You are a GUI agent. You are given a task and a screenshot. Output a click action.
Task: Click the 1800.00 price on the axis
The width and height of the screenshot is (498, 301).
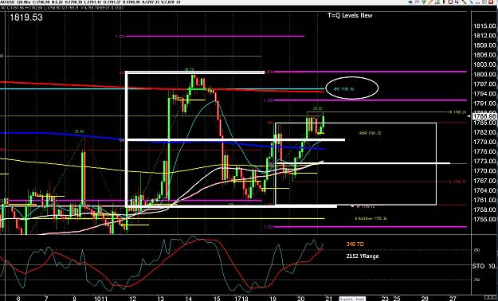484,74
